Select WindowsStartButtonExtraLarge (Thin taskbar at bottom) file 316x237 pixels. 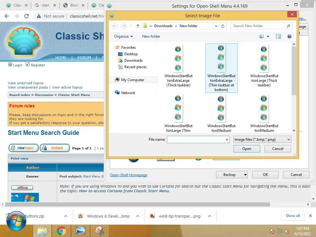click(x=221, y=68)
